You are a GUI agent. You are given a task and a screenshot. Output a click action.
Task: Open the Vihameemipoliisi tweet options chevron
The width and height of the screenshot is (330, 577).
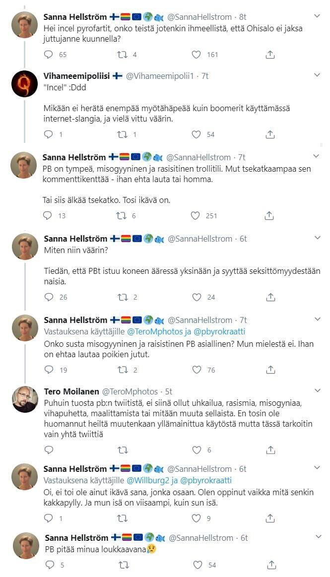(318, 75)
